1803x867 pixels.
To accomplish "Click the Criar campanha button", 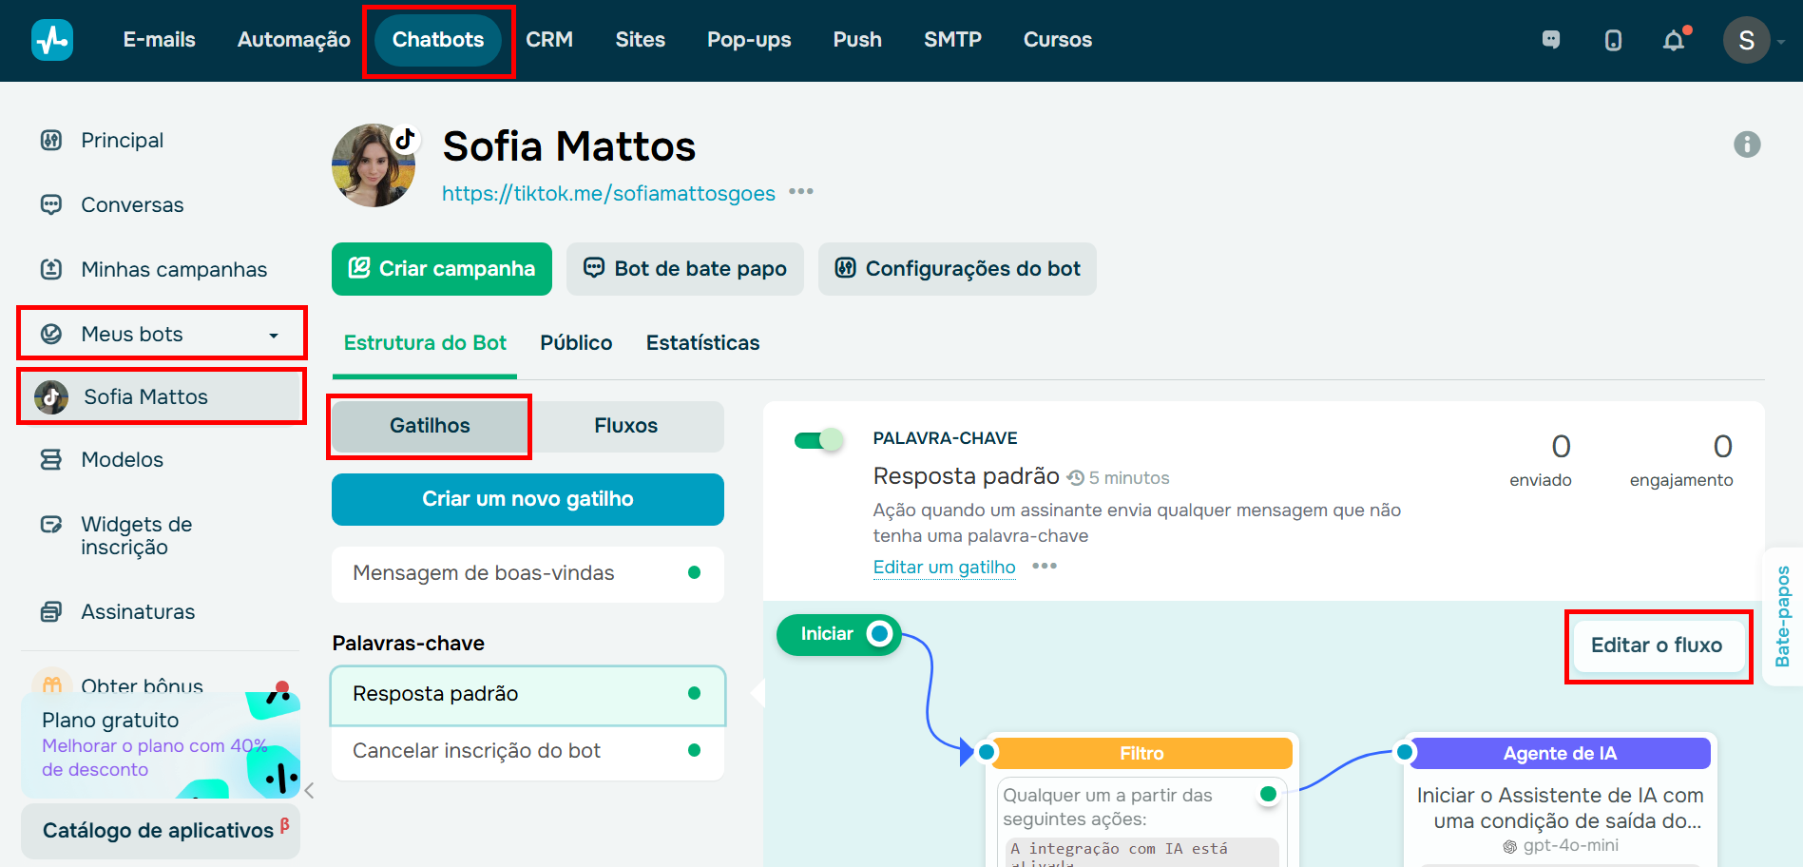I will pos(441,269).
